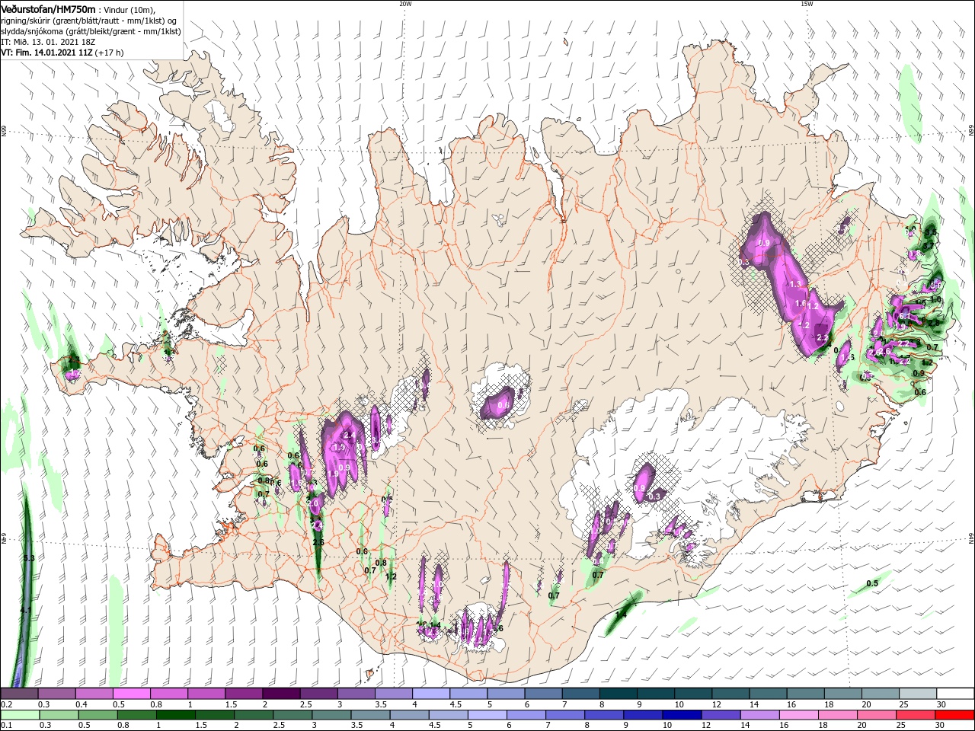975x731 pixels.
Task: Click the 15W longitude label
Action: point(807,4)
